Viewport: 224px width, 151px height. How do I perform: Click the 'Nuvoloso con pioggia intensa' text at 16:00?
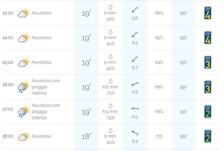[x=46, y=87]
